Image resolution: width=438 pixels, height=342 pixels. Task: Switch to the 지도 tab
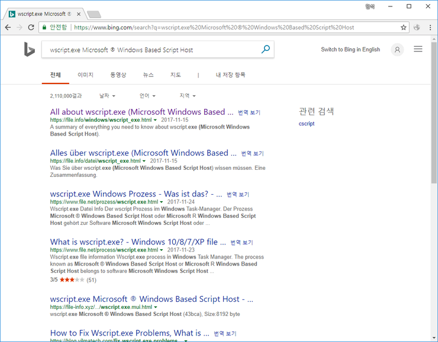[x=176, y=75]
